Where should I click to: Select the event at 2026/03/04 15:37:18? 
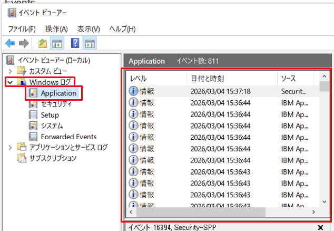point(223,91)
